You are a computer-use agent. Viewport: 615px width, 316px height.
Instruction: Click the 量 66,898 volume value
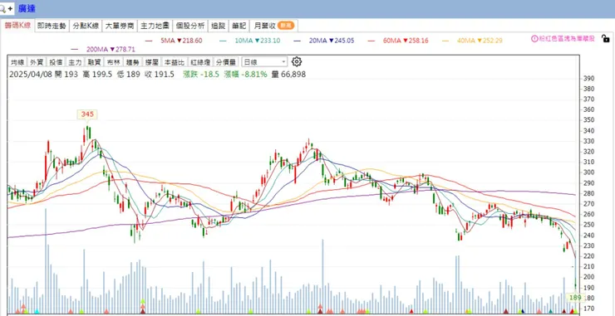tap(288, 75)
